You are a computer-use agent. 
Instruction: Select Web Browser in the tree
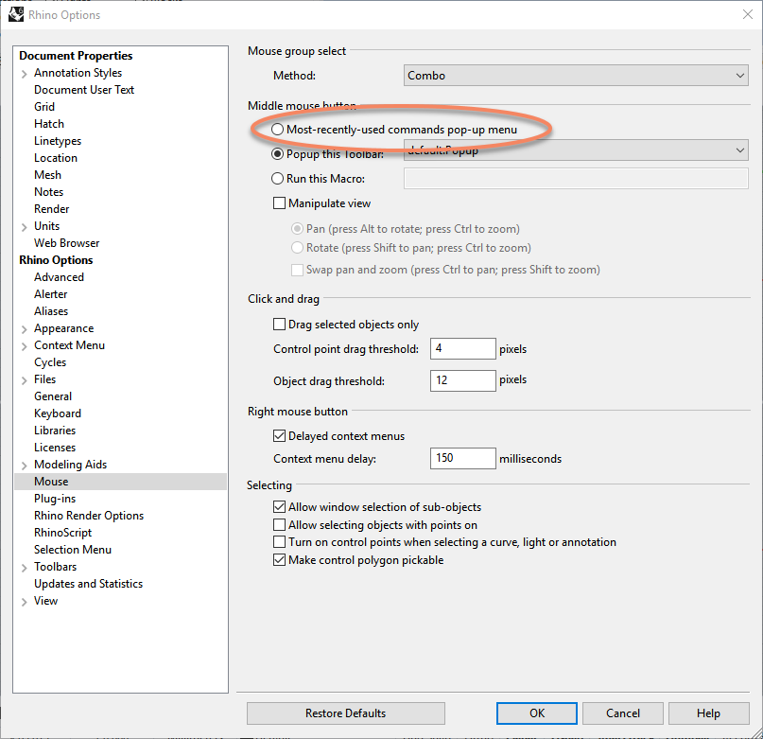67,243
